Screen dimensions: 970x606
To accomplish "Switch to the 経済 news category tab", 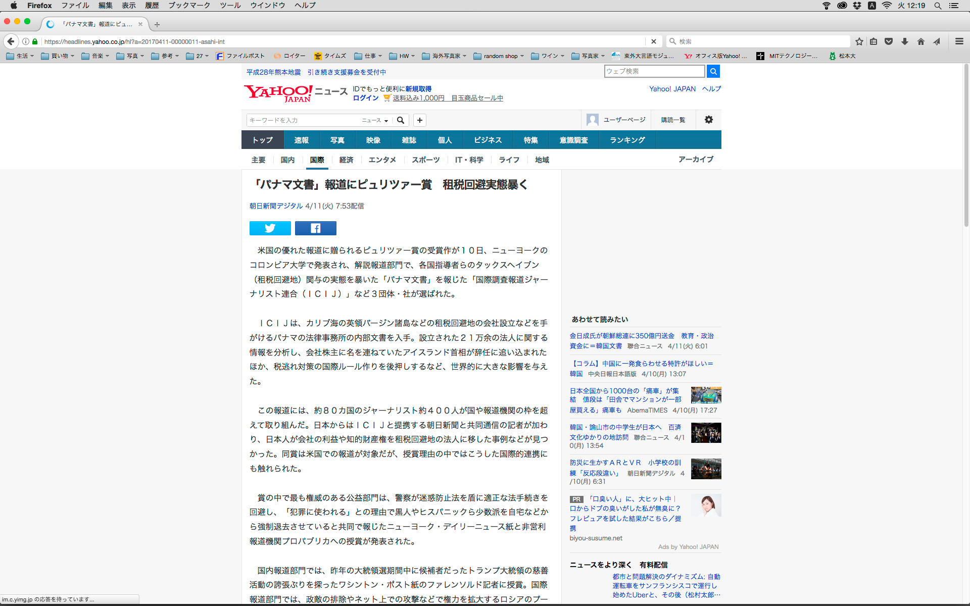I will [346, 160].
